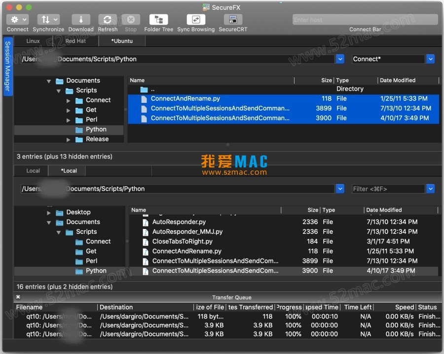Click the Connect gear toolbar icon
The width and height of the screenshot is (444, 354).
coord(17,20)
